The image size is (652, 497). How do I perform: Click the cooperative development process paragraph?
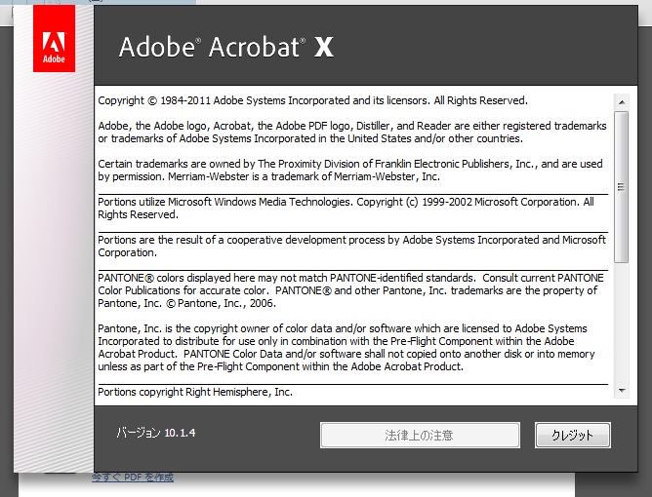coord(351,246)
